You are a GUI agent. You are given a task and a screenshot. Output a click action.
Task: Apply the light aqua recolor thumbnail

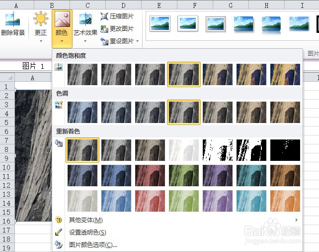tap(251, 201)
